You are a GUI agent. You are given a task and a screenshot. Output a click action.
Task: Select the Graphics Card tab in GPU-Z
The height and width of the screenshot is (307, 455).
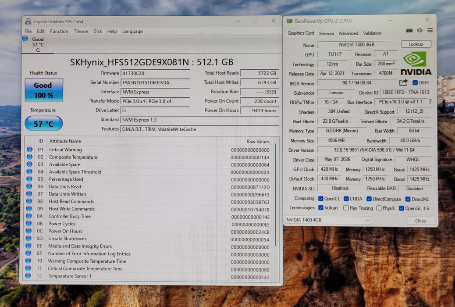(301, 33)
